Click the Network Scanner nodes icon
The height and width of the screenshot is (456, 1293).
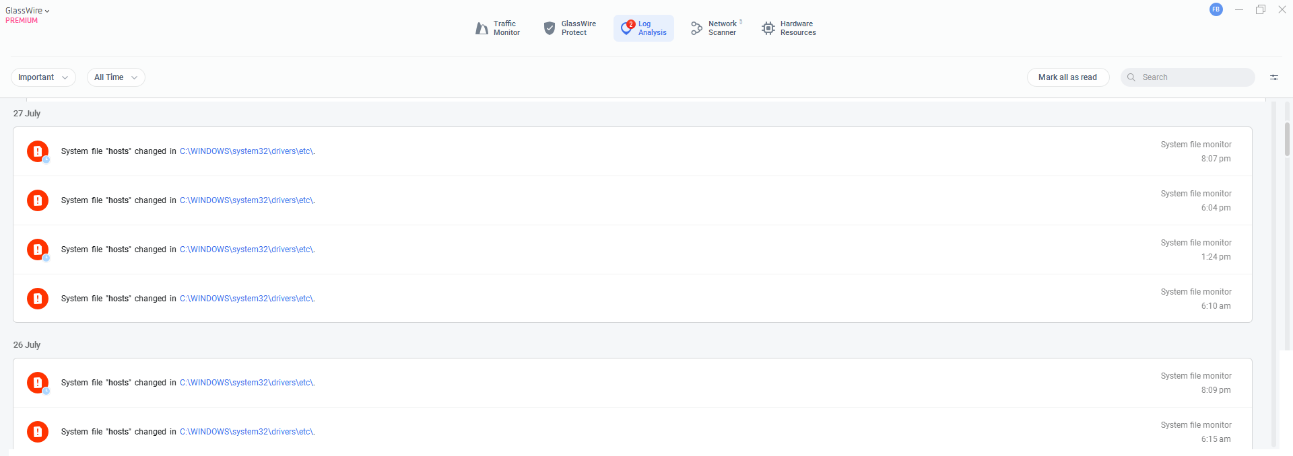click(696, 28)
